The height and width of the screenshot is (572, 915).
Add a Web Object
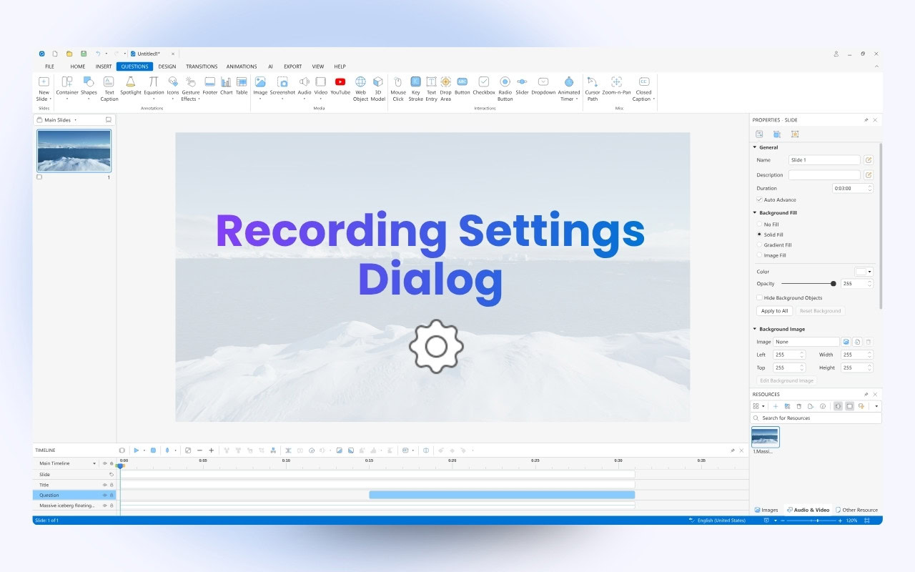[x=360, y=89]
